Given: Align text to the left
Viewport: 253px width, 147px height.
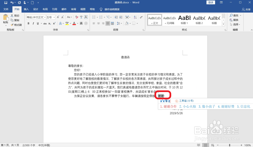Looking at the screenshot, I should (x=94, y=23).
